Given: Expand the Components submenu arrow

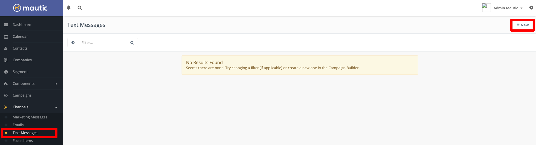Looking at the screenshot, I should [56, 84].
